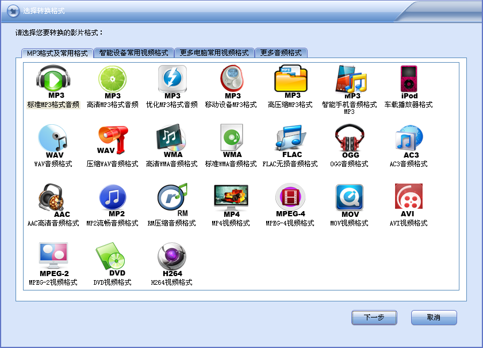Select the AAC HD audio icon

[x=53, y=200]
